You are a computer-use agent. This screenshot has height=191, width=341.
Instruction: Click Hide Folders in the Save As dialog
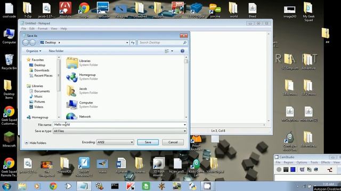(36, 143)
